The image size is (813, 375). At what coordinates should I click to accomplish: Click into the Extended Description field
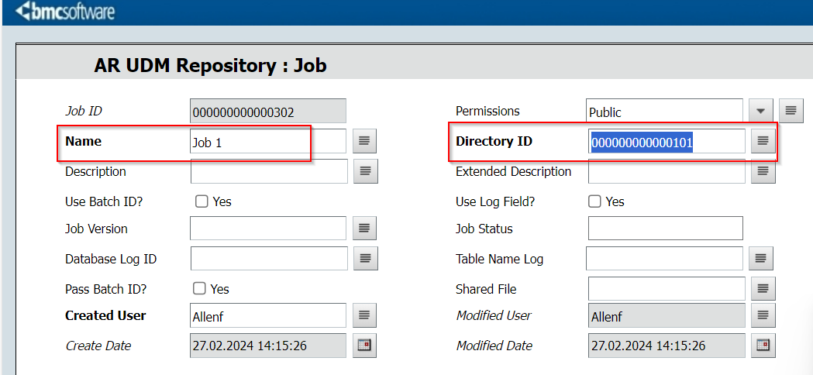pos(667,171)
